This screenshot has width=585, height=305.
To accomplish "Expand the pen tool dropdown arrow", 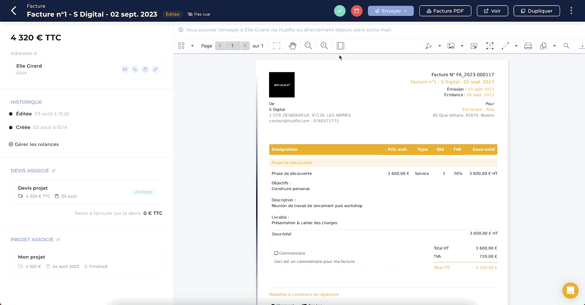I will [440, 46].
